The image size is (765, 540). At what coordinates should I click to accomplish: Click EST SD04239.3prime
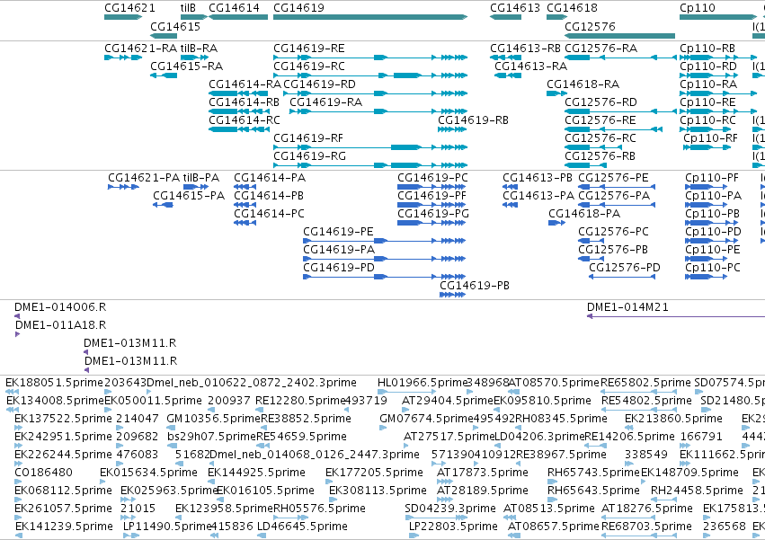(x=450, y=509)
